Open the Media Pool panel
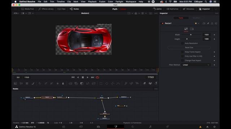The width and height of the screenshot is (231, 129). pyautogui.click(x=27, y=9)
